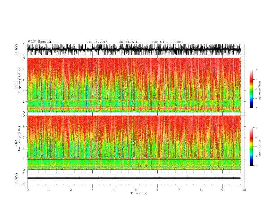275x213 pixels.
Task: Click the time axis tick label "5"
Action: point(136,190)
